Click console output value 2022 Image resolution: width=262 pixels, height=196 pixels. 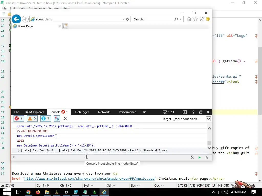coord(20,141)
